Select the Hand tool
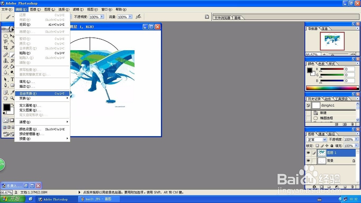 click(5, 98)
